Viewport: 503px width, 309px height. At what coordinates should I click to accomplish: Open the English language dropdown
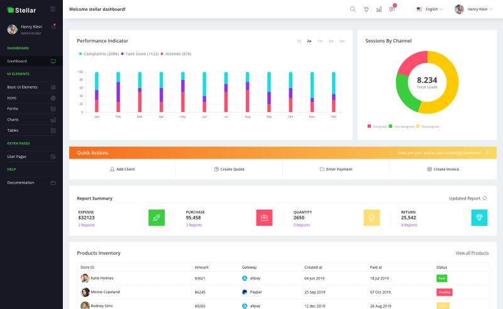430,9
